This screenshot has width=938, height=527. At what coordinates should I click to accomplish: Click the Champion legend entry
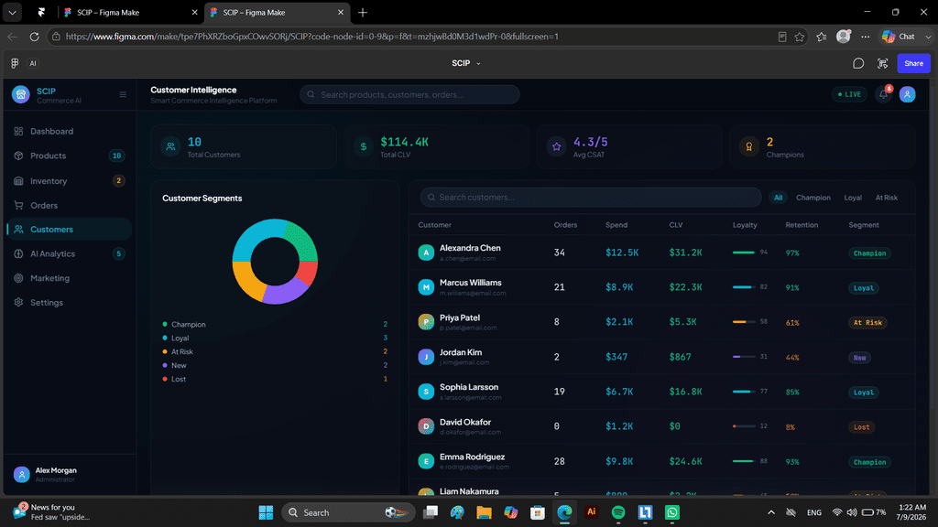(275, 325)
